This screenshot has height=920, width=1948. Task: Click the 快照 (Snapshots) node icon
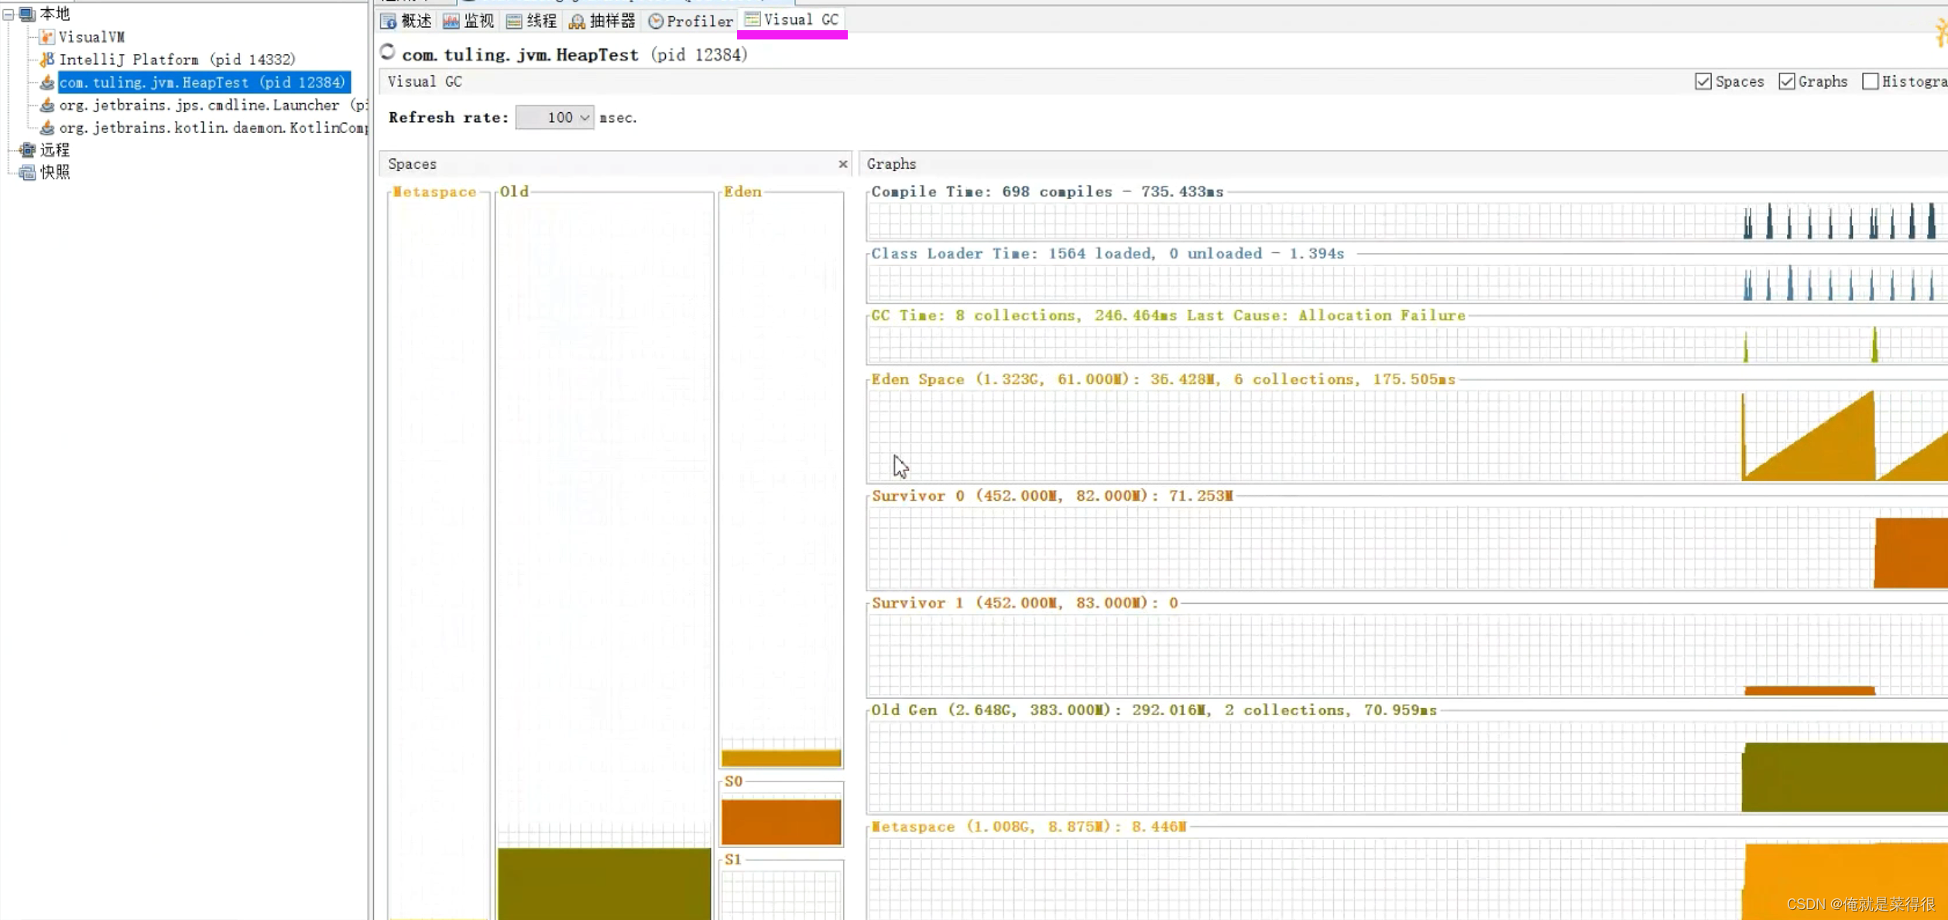click(x=28, y=172)
